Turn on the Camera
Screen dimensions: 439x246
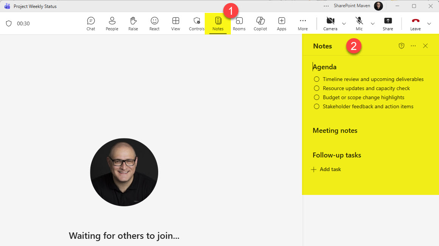330,24
